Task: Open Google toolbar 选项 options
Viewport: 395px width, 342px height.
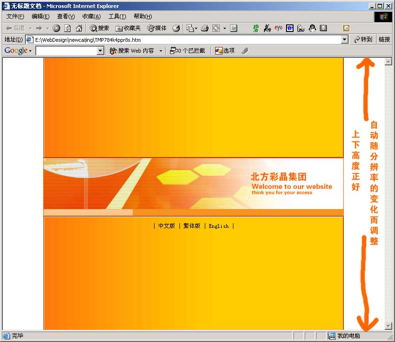Action: [x=225, y=51]
